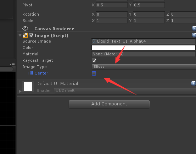Click the Add Component button
This screenshot has width=196, height=154.
point(109,104)
